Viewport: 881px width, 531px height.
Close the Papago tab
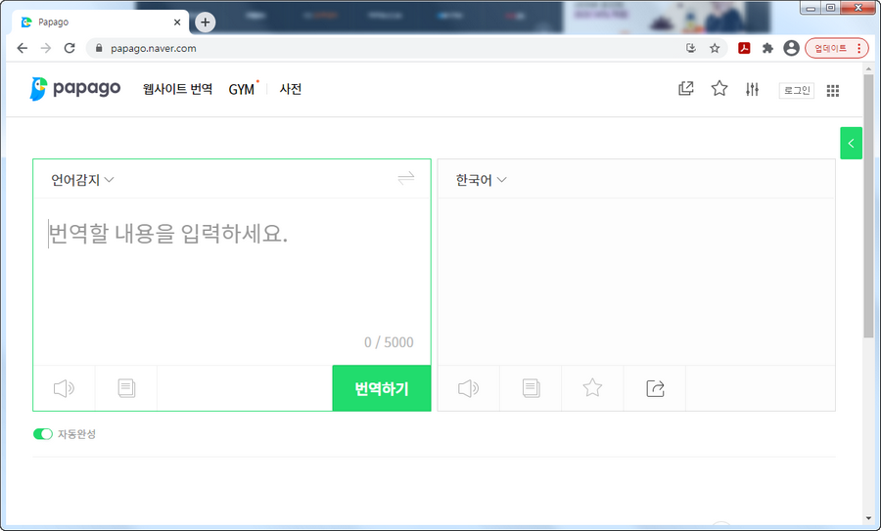pyautogui.click(x=177, y=22)
